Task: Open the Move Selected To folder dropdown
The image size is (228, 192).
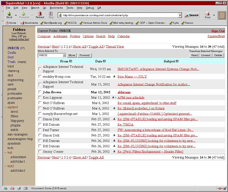Action: [x=52, y=55]
